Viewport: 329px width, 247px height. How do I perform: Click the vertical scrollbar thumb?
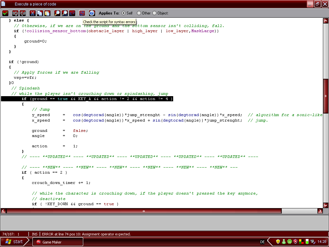[x=326, y=96]
